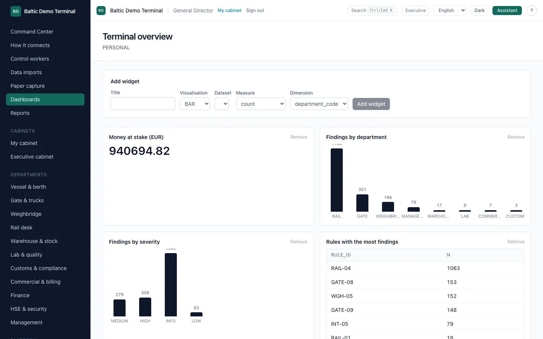Image resolution: width=543 pixels, height=339 pixels.
Task: Open HSE & security department
Action: (x=45, y=309)
